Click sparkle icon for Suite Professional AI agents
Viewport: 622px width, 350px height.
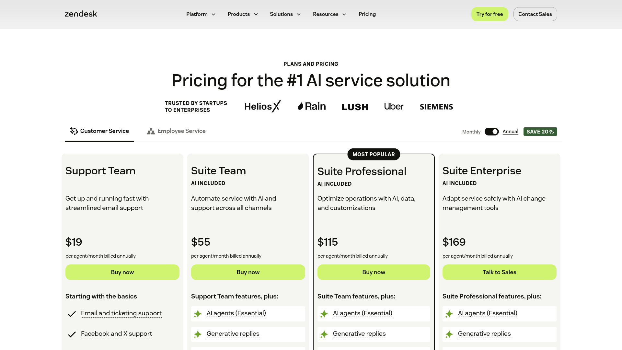[324, 314]
